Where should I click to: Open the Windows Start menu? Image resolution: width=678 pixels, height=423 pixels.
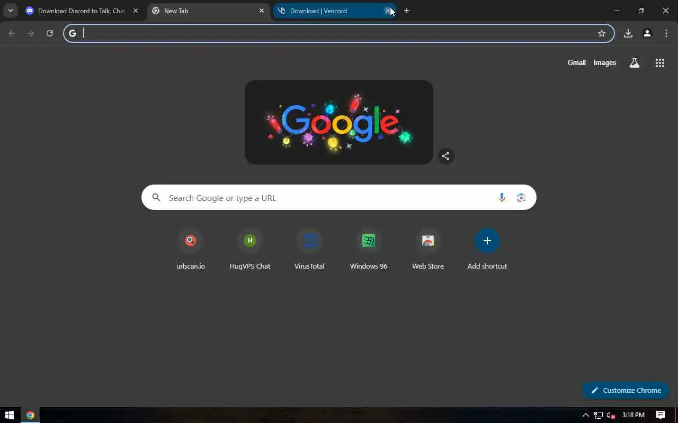click(9, 415)
